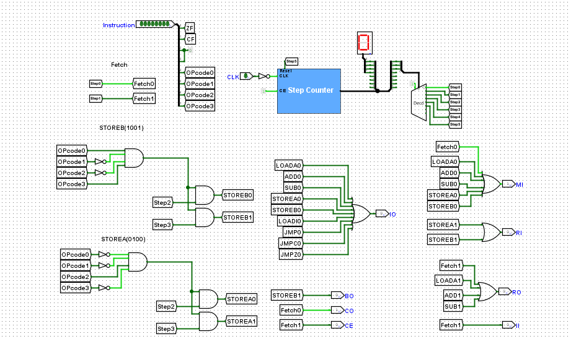Select the OPcode3 tunnel on instruction splitter
This screenshot has width=571, height=339.
[200, 106]
